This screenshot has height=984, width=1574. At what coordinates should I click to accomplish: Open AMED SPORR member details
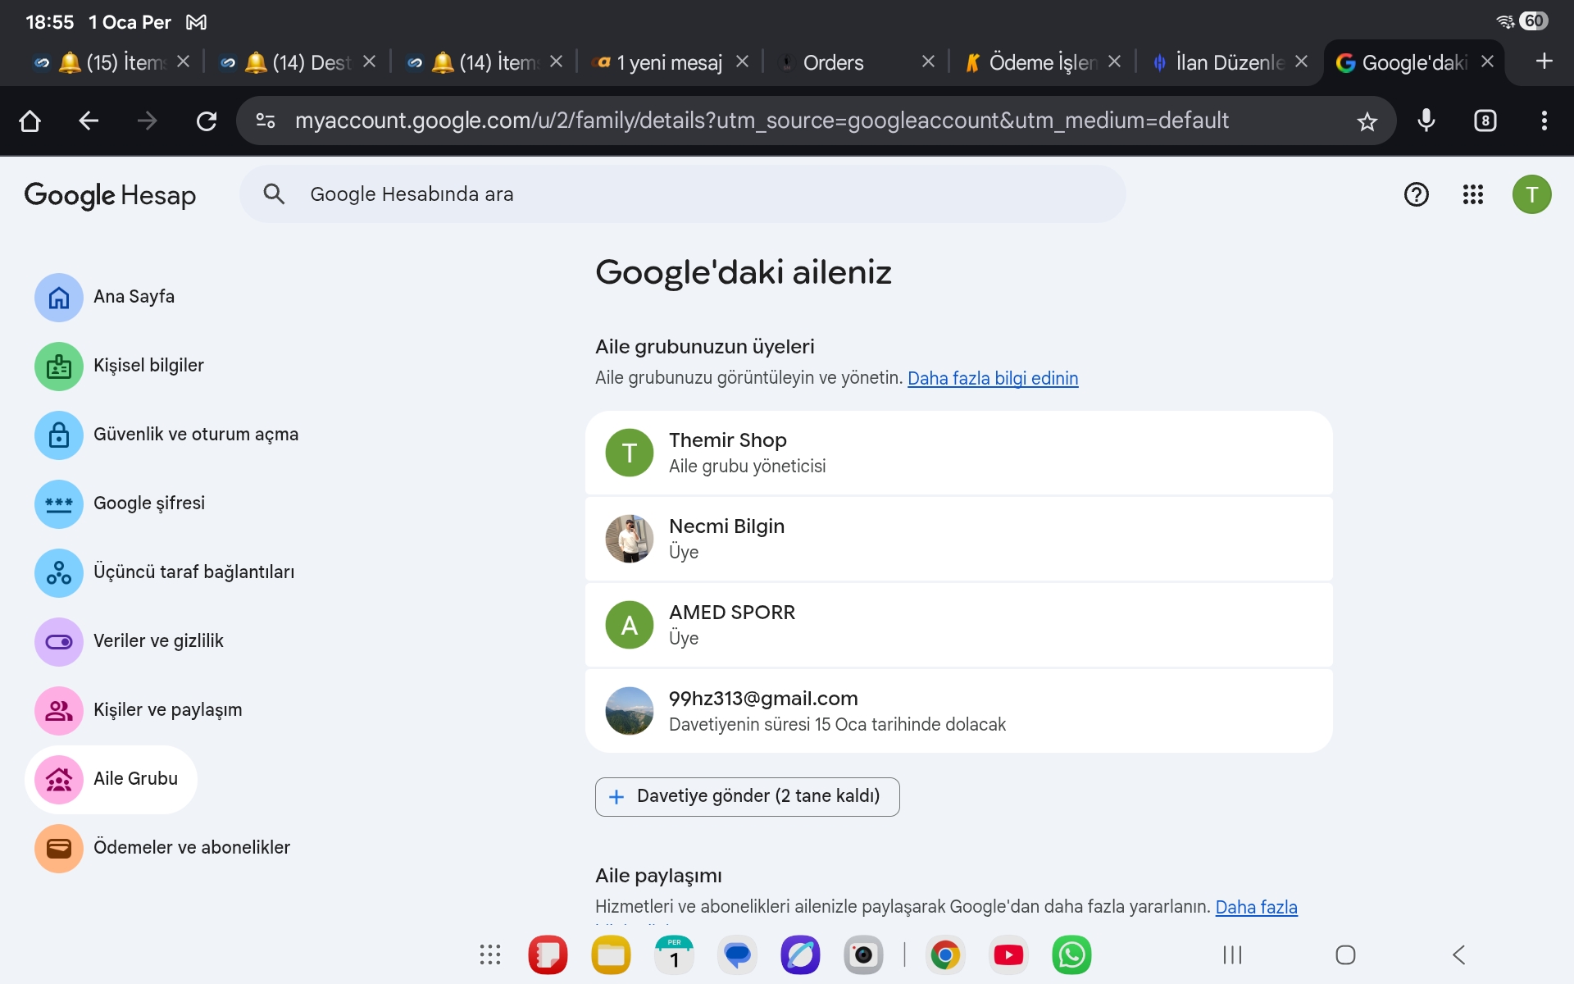(x=958, y=625)
